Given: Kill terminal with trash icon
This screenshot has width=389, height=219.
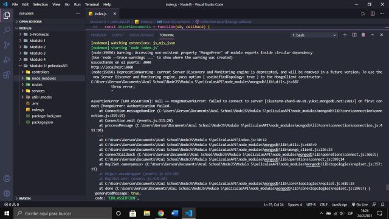Looking at the screenshot, I should 363,35.
